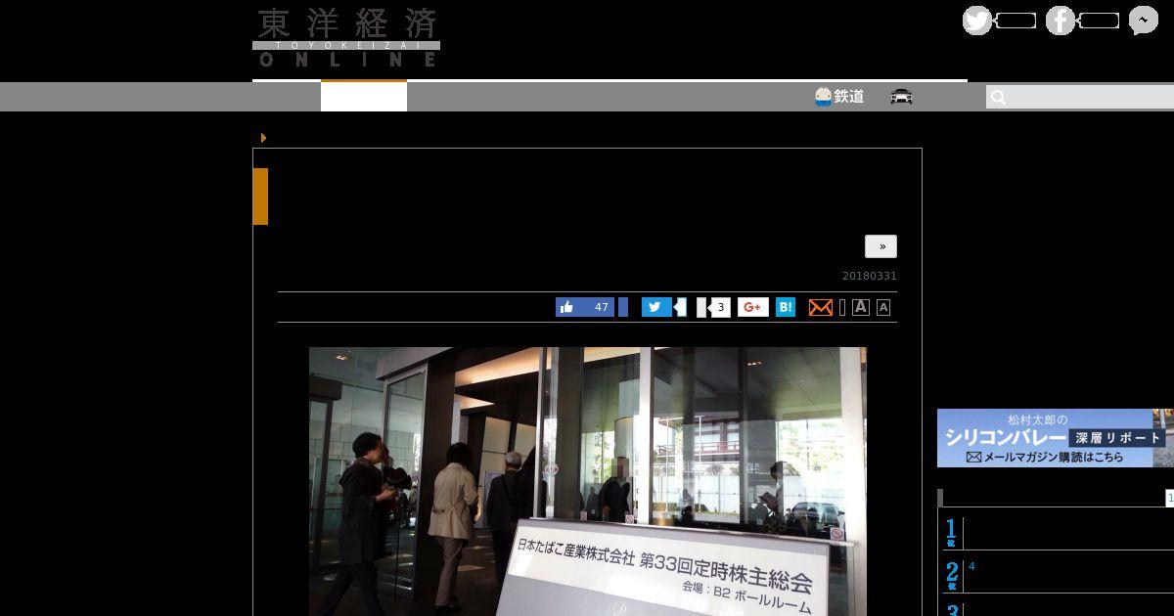This screenshot has height=616, width=1174.
Task: Share the article on Google+
Action: pos(753,307)
